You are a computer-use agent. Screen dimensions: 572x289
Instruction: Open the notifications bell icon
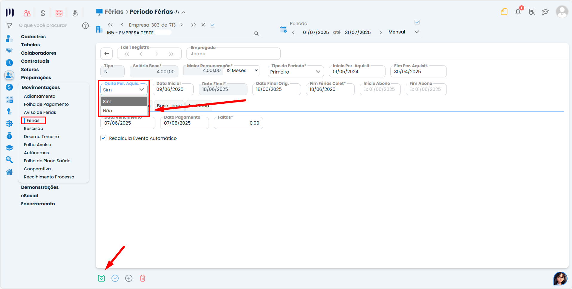point(518,12)
